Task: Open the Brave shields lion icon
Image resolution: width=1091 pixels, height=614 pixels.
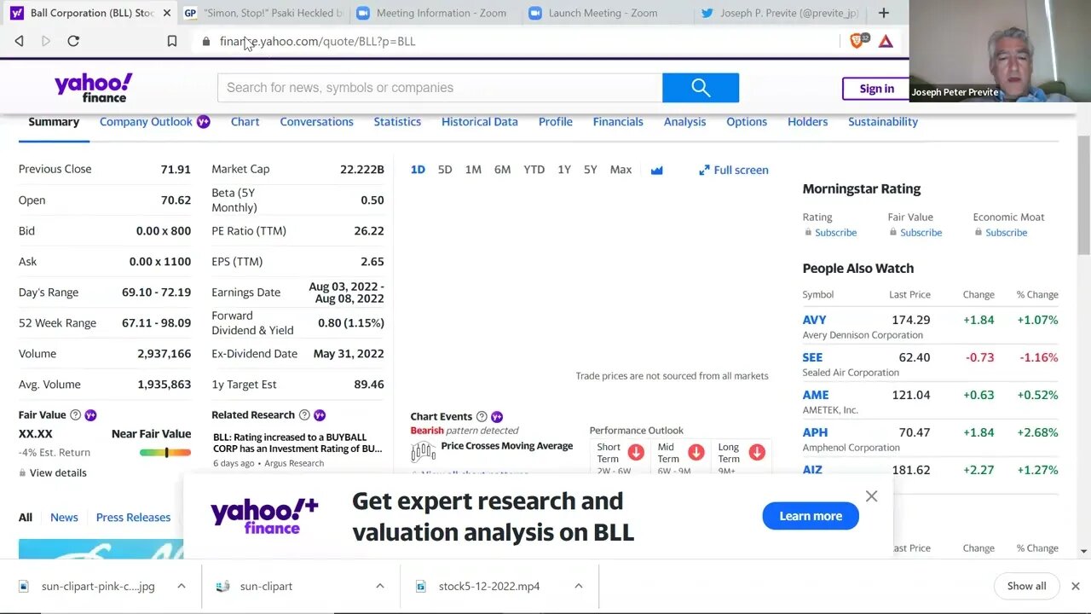Action: pyautogui.click(x=858, y=41)
